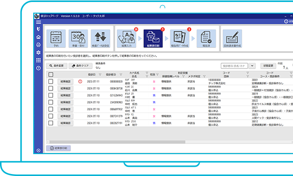Screen dimensions: 293x176
Task: Open the 報告用データ作成 documents tile
Action: [180, 38]
